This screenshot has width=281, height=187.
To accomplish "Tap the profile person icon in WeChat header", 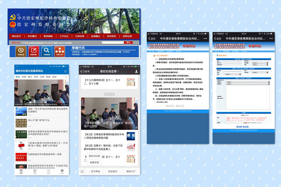I will pyautogui.click(x=136, y=72).
